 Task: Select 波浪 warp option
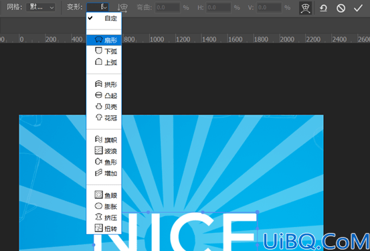pyautogui.click(x=104, y=151)
